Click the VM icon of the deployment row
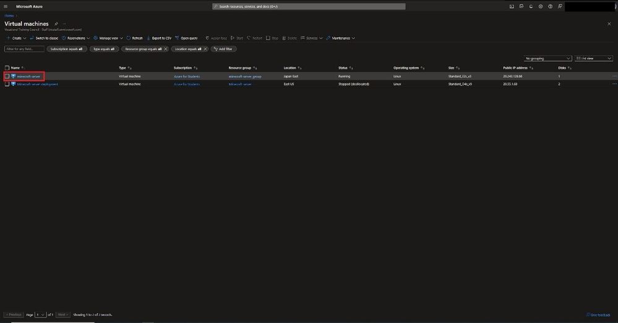618x323 pixels. click(13, 84)
